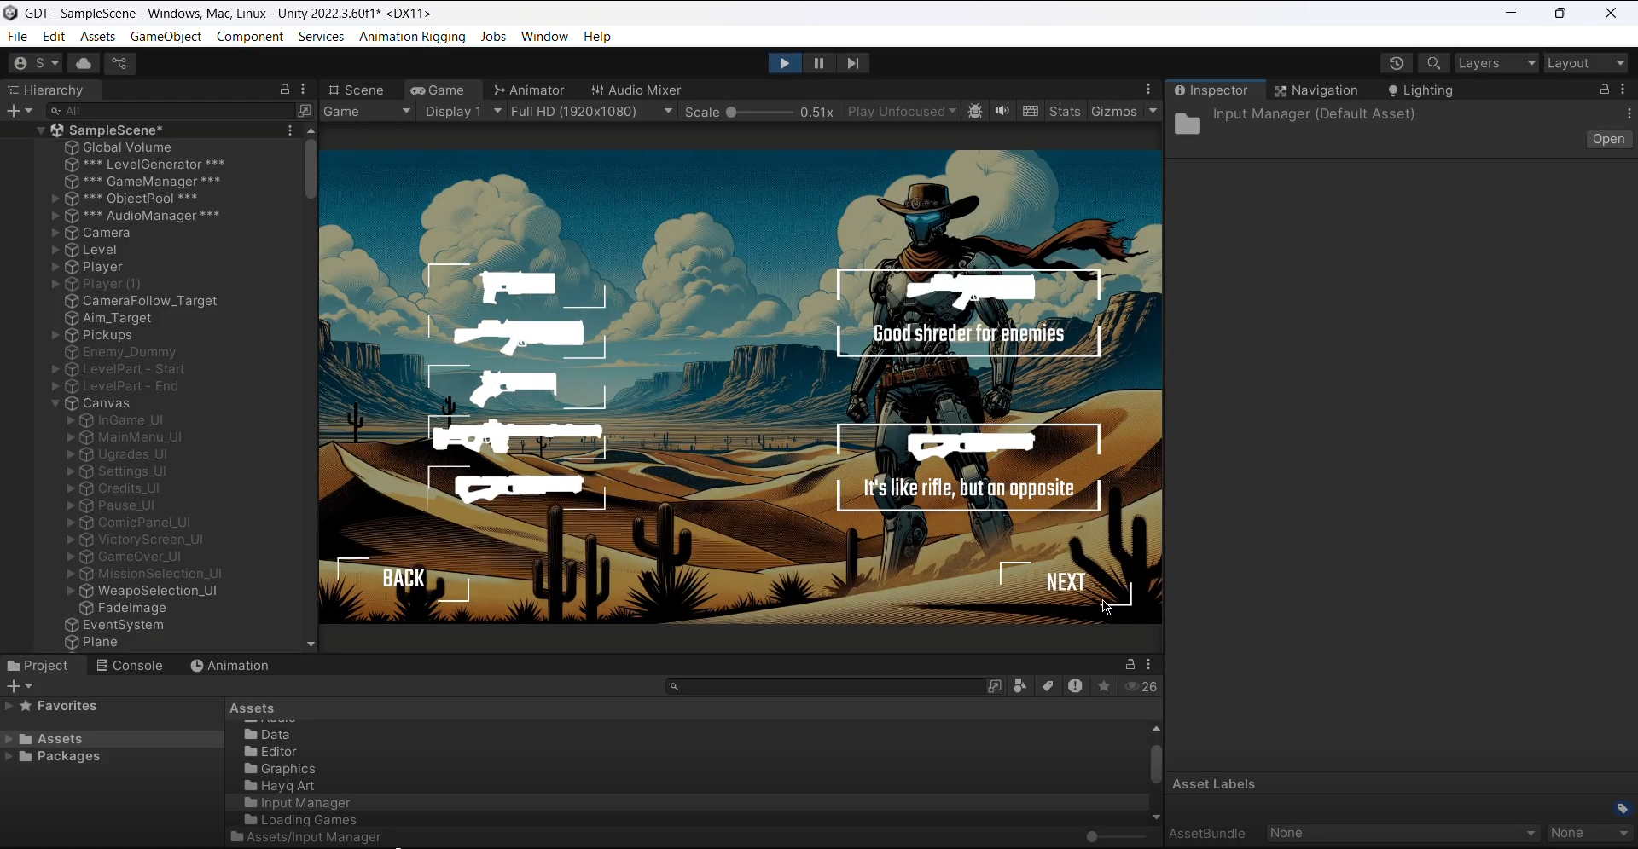This screenshot has height=849, width=1638.
Task: Open the Full HD resolution dropdown
Action: point(592,112)
